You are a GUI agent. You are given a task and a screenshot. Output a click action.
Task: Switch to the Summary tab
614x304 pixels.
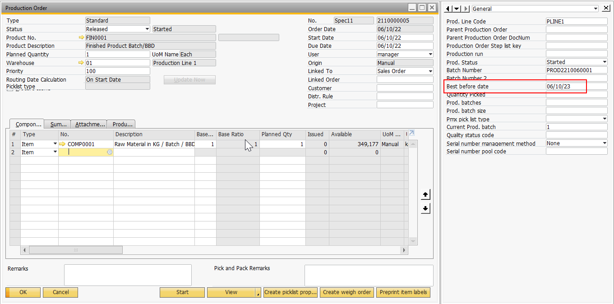(x=59, y=124)
